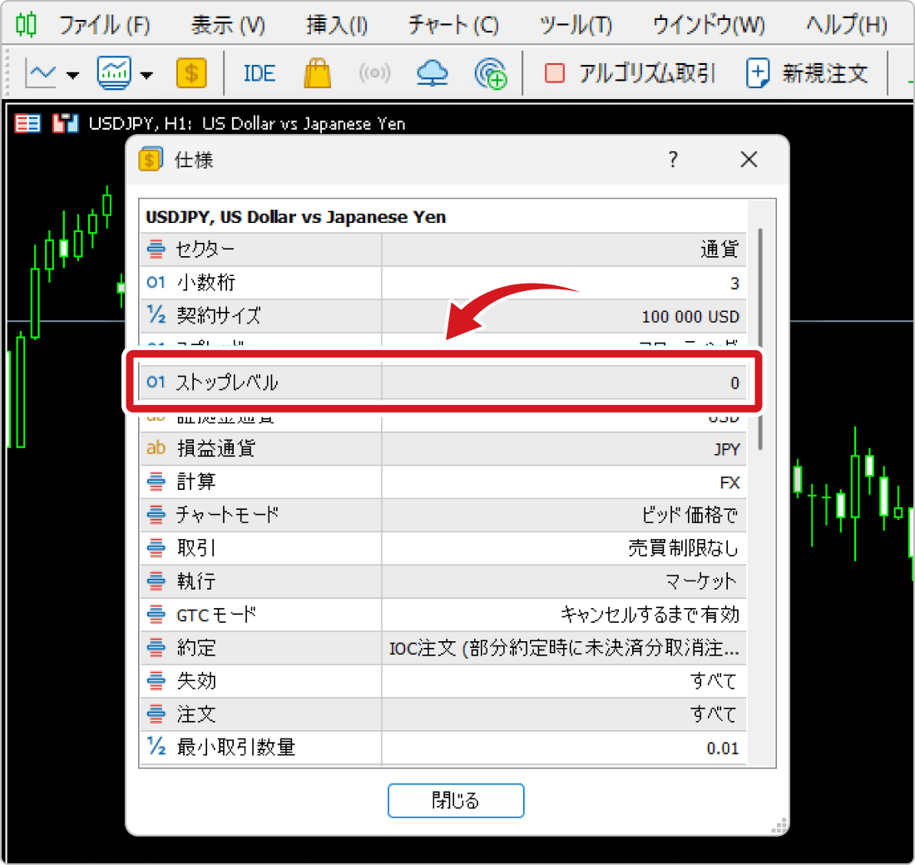Select the ストップレベル row

(x=443, y=383)
